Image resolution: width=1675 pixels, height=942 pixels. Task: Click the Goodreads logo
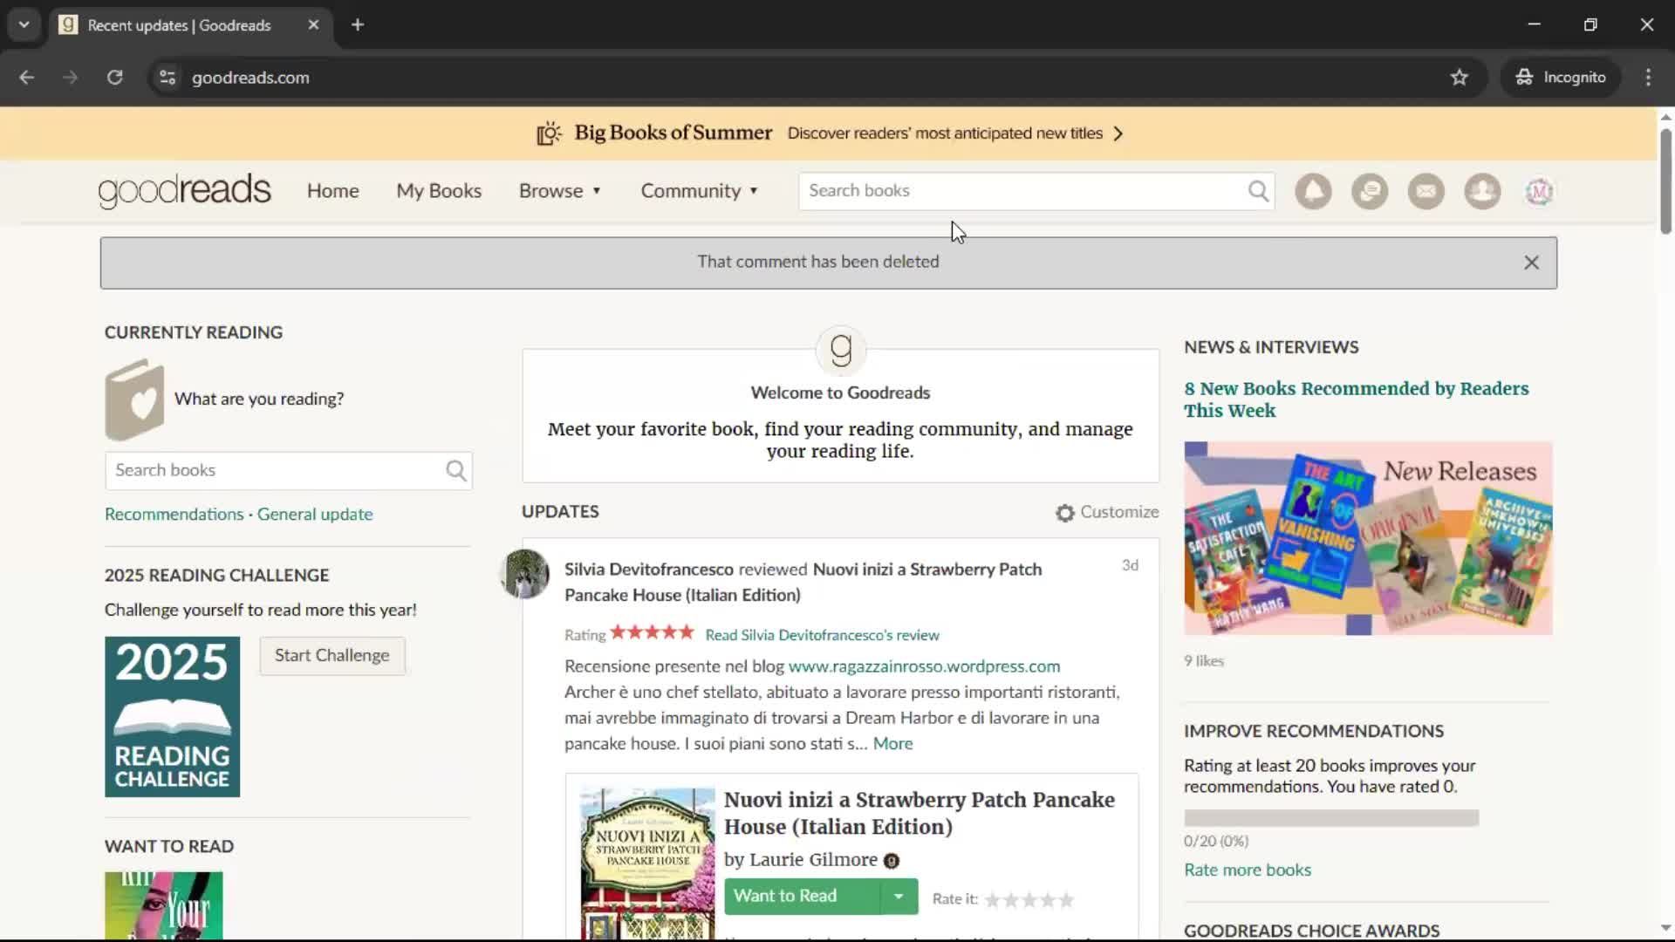(x=185, y=191)
